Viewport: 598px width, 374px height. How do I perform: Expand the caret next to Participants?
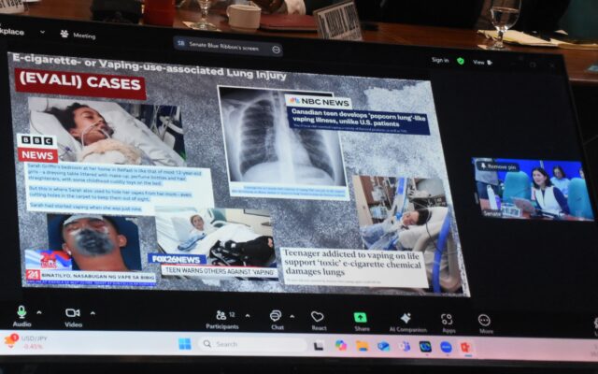(x=248, y=316)
